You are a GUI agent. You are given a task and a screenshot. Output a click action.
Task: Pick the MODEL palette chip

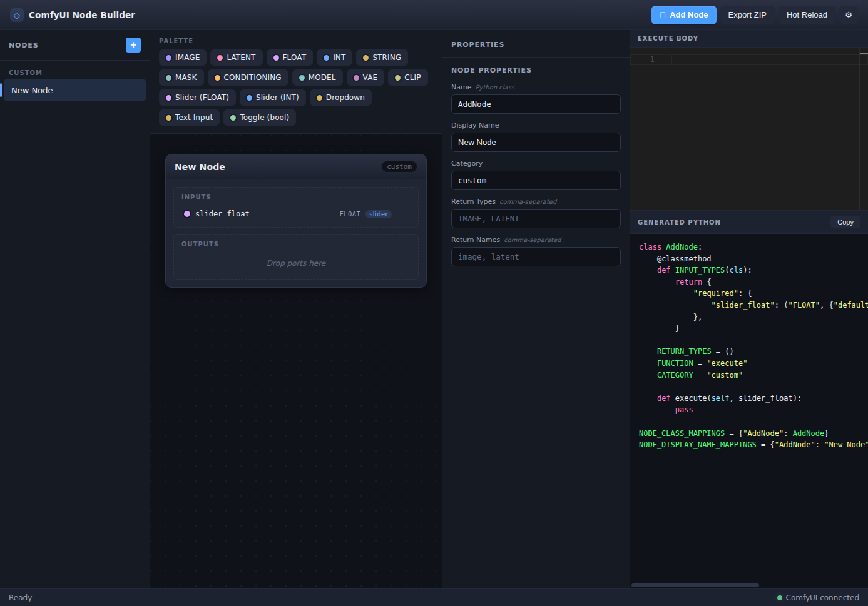[317, 78]
